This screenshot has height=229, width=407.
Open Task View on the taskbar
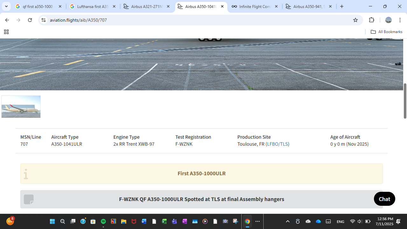click(x=73, y=221)
